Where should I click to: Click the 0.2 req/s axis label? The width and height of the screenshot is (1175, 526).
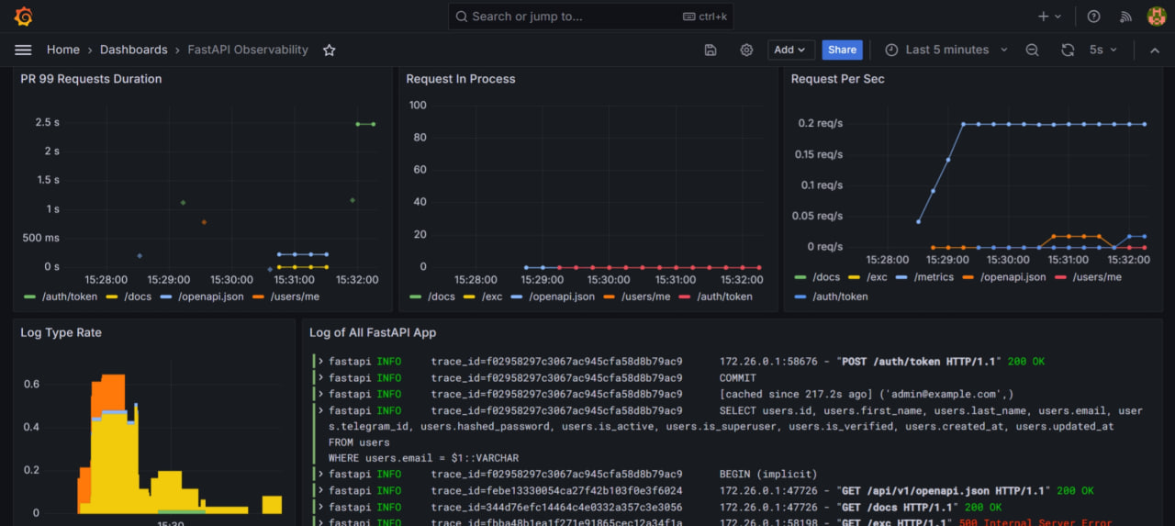click(x=821, y=123)
